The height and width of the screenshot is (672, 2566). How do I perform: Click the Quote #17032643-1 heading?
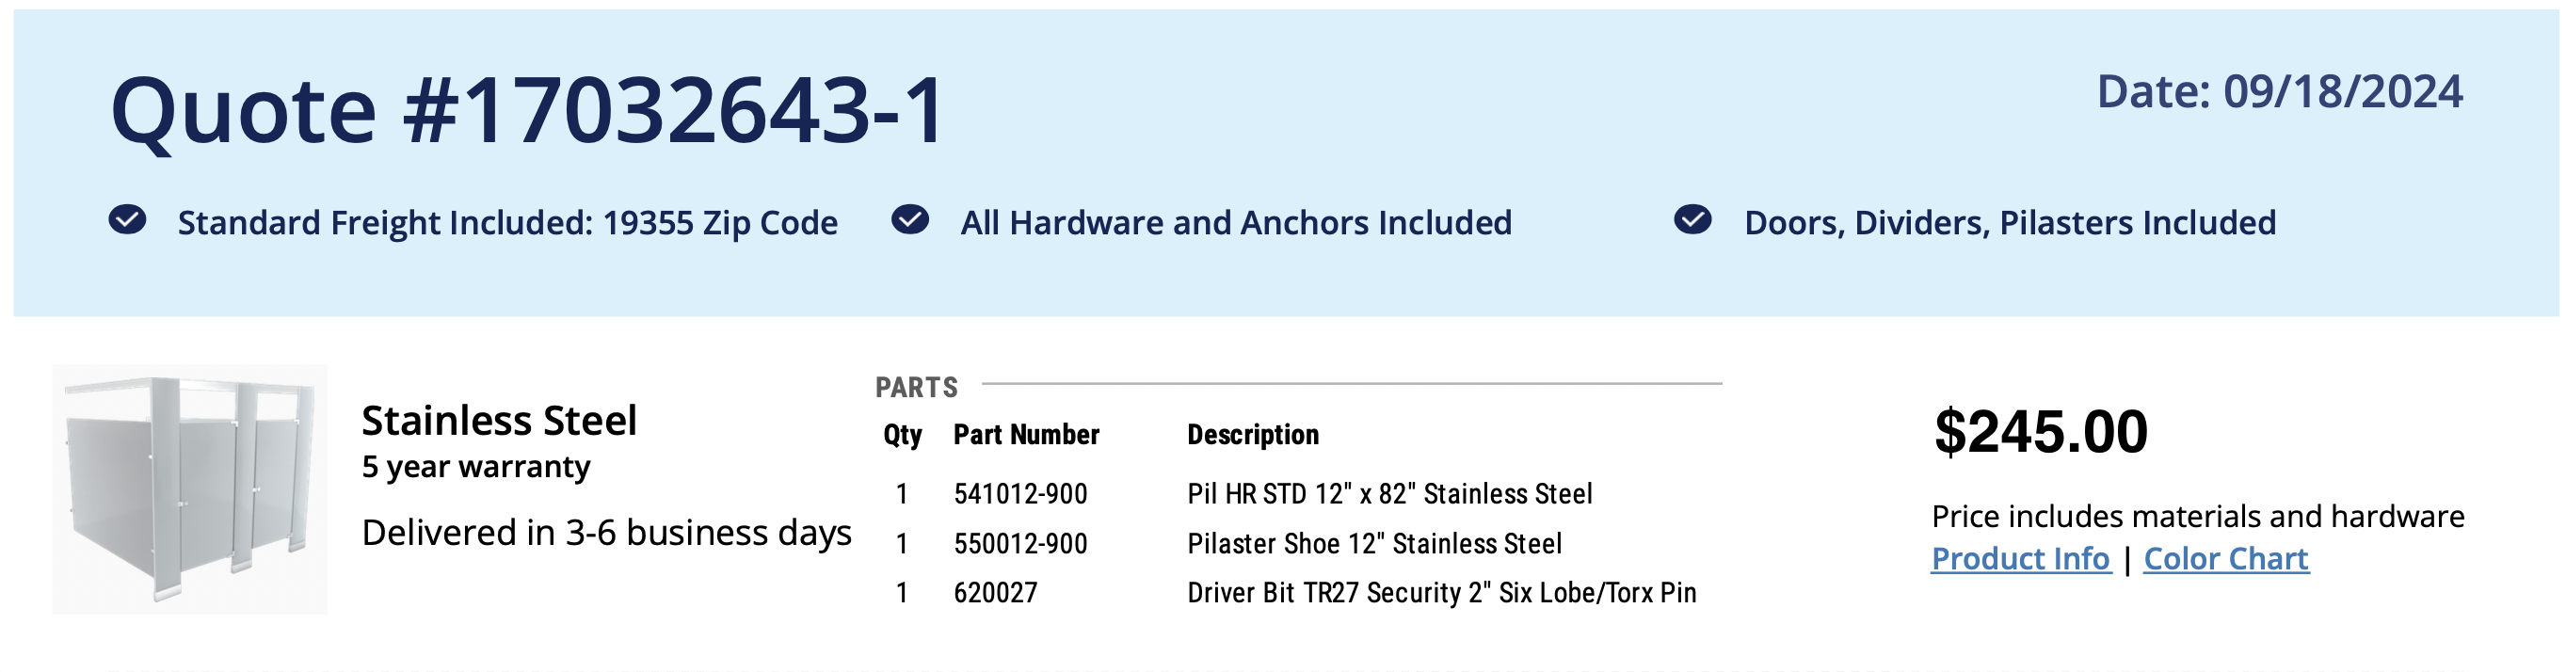[x=527, y=109]
